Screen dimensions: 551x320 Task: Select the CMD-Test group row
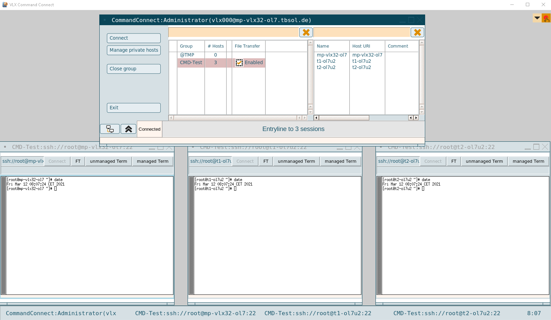coord(191,63)
